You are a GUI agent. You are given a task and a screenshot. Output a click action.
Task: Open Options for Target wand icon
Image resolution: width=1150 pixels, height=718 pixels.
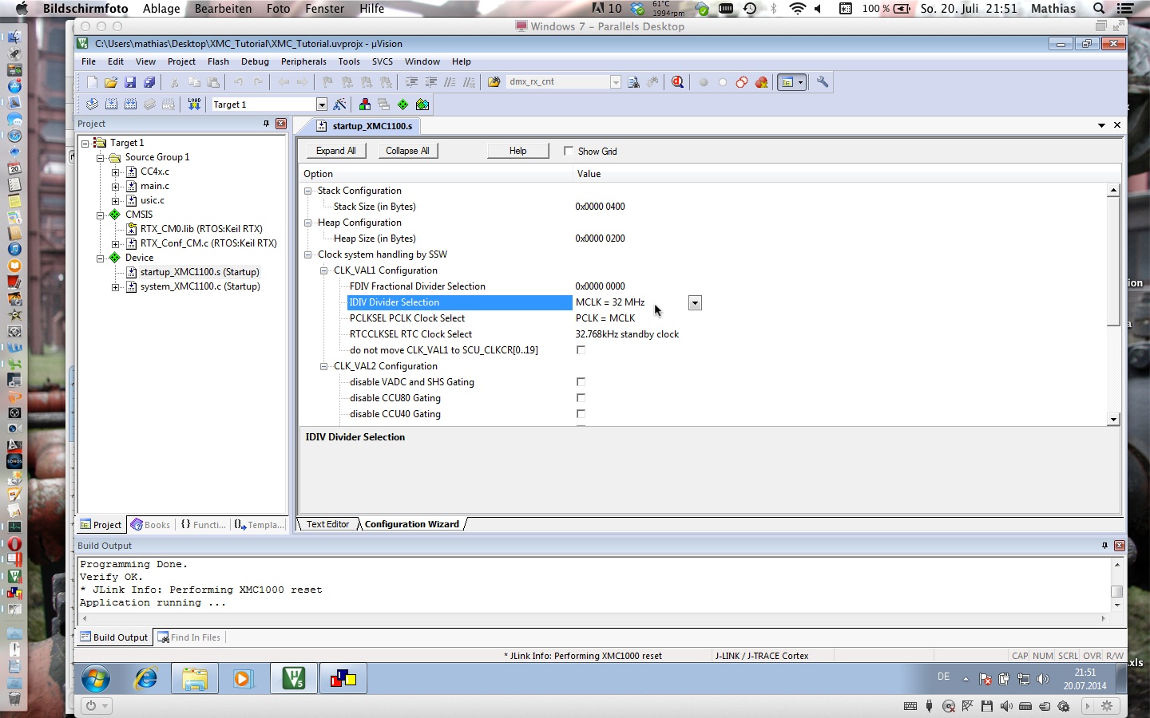tap(340, 105)
